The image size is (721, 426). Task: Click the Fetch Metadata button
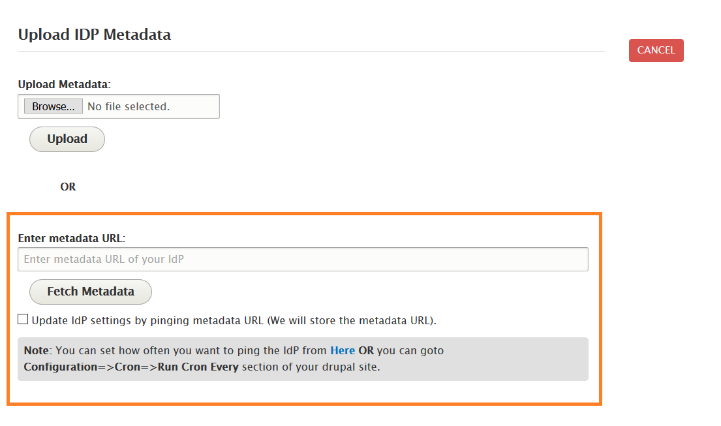pos(91,292)
